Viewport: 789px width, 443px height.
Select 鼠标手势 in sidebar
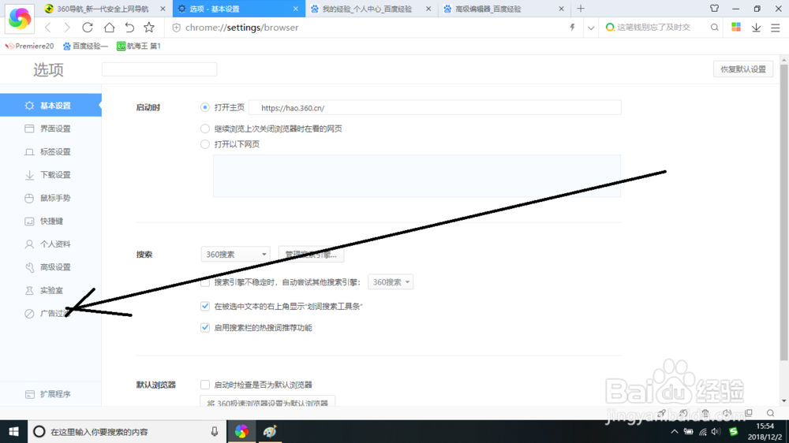coord(50,198)
